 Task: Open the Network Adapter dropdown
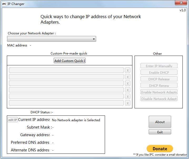coord(52,39)
